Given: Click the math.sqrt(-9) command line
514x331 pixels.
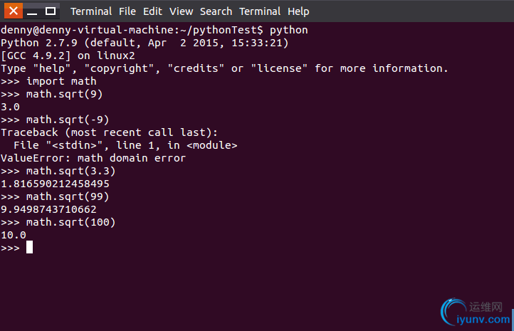Looking at the screenshot, I should (55, 120).
